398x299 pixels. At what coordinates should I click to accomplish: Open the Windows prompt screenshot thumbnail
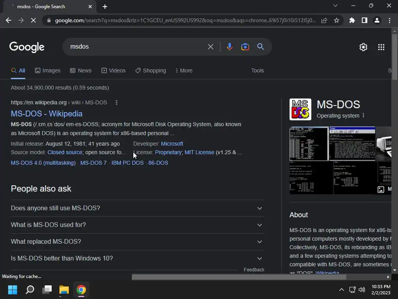(352, 144)
